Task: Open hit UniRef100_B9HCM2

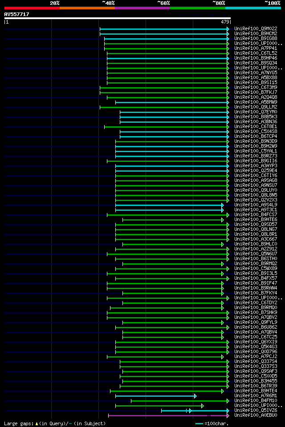Action: [256, 33]
